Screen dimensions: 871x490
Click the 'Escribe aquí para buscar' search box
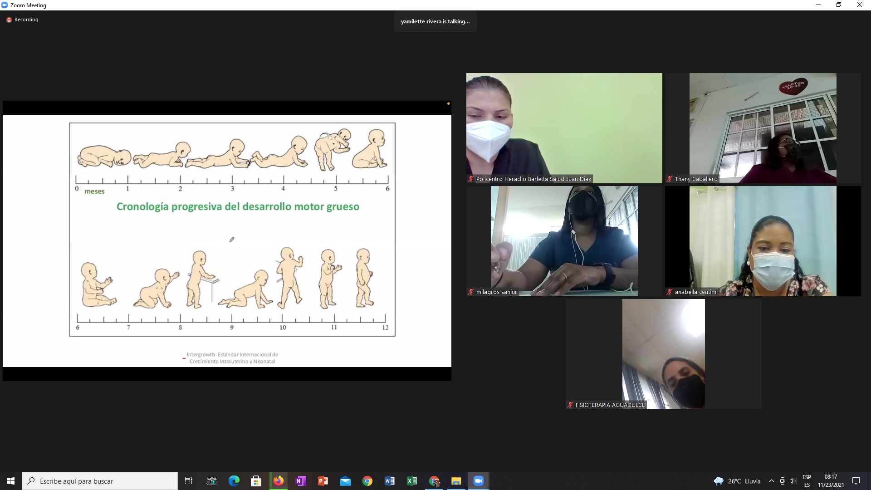pyautogui.click(x=100, y=481)
